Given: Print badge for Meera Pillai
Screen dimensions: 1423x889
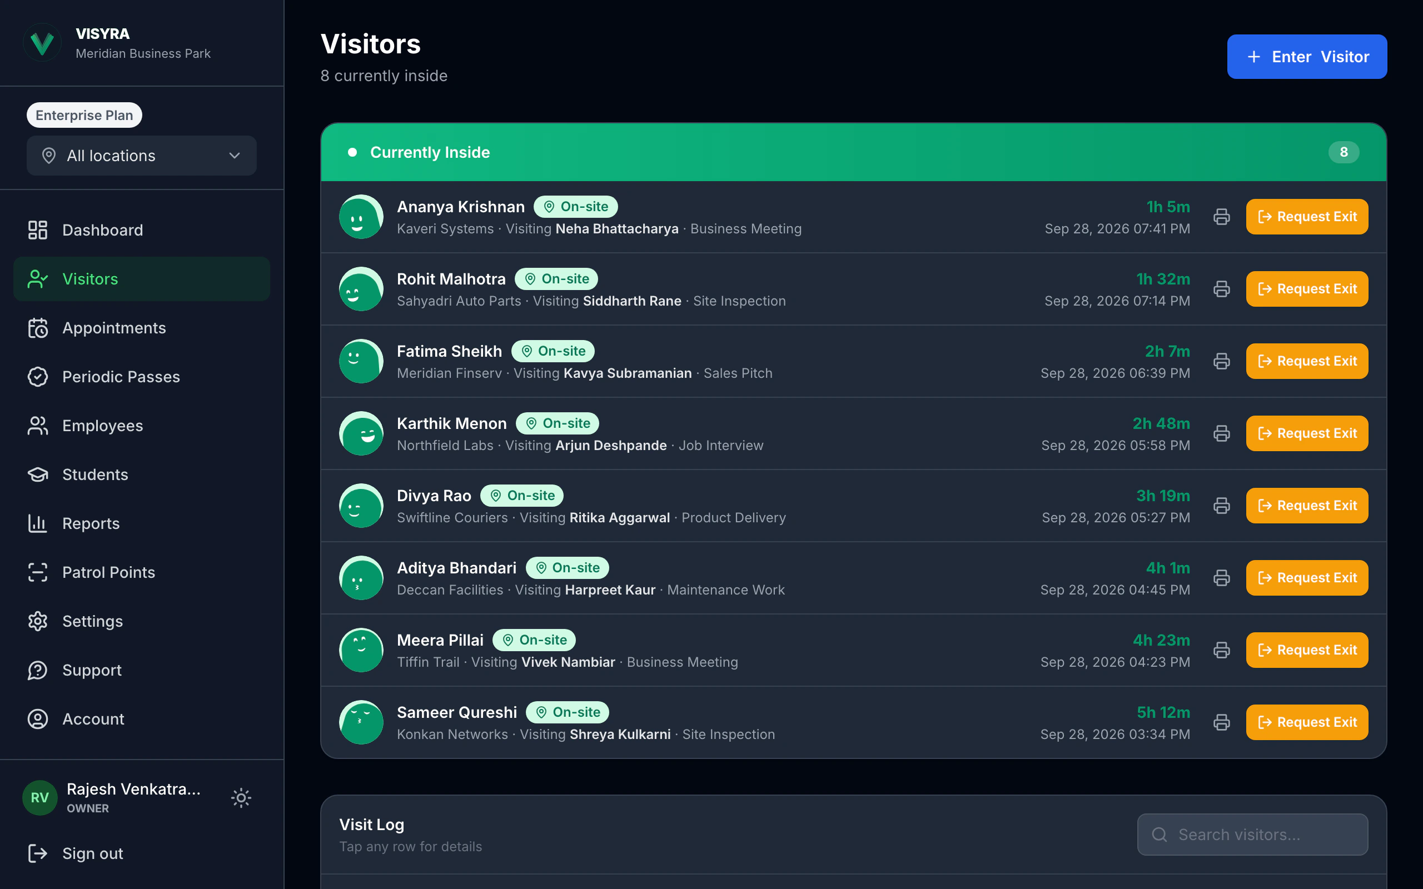Looking at the screenshot, I should pos(1221,650).
